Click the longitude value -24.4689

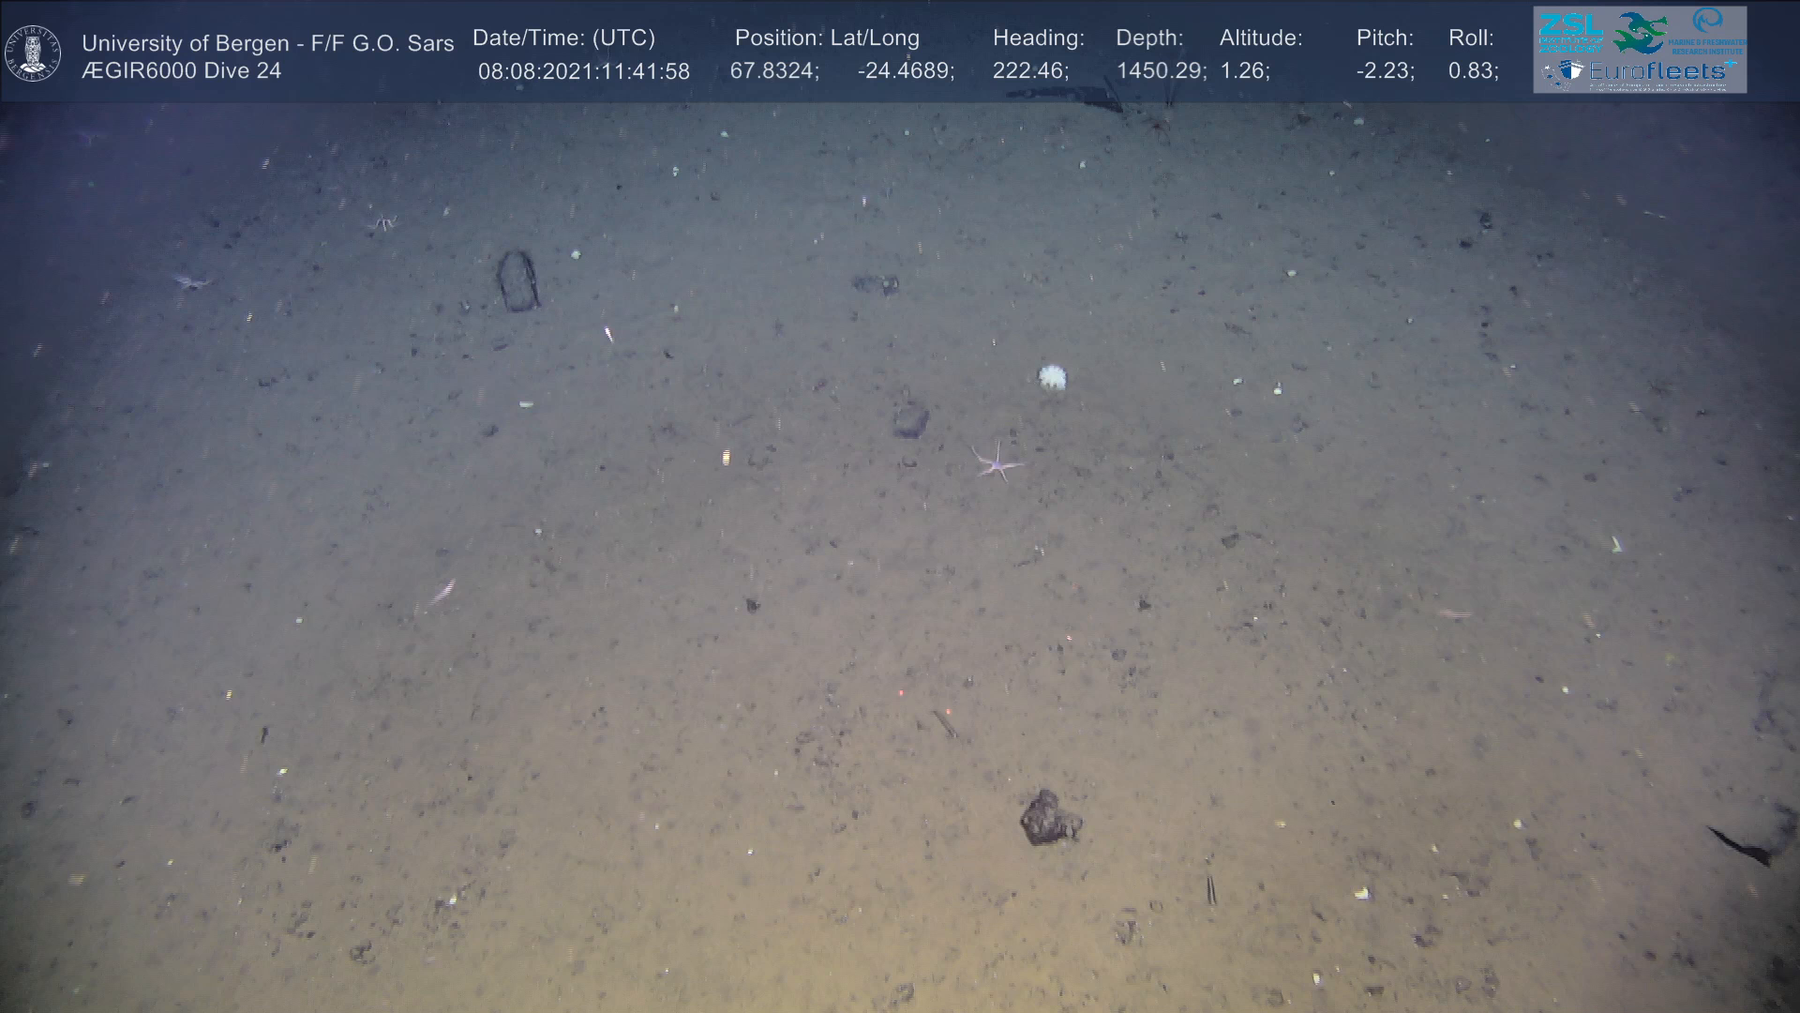905,71
